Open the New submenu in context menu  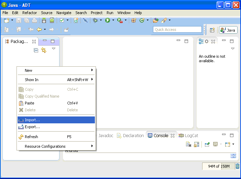point(56,70)
